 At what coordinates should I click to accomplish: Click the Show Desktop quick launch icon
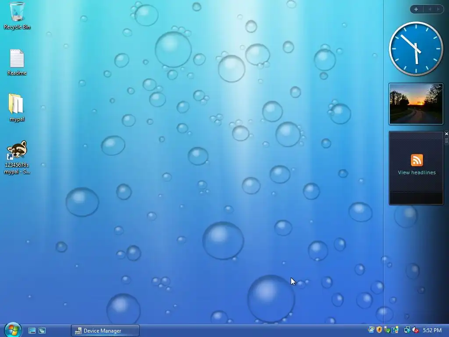click(32, 331)
